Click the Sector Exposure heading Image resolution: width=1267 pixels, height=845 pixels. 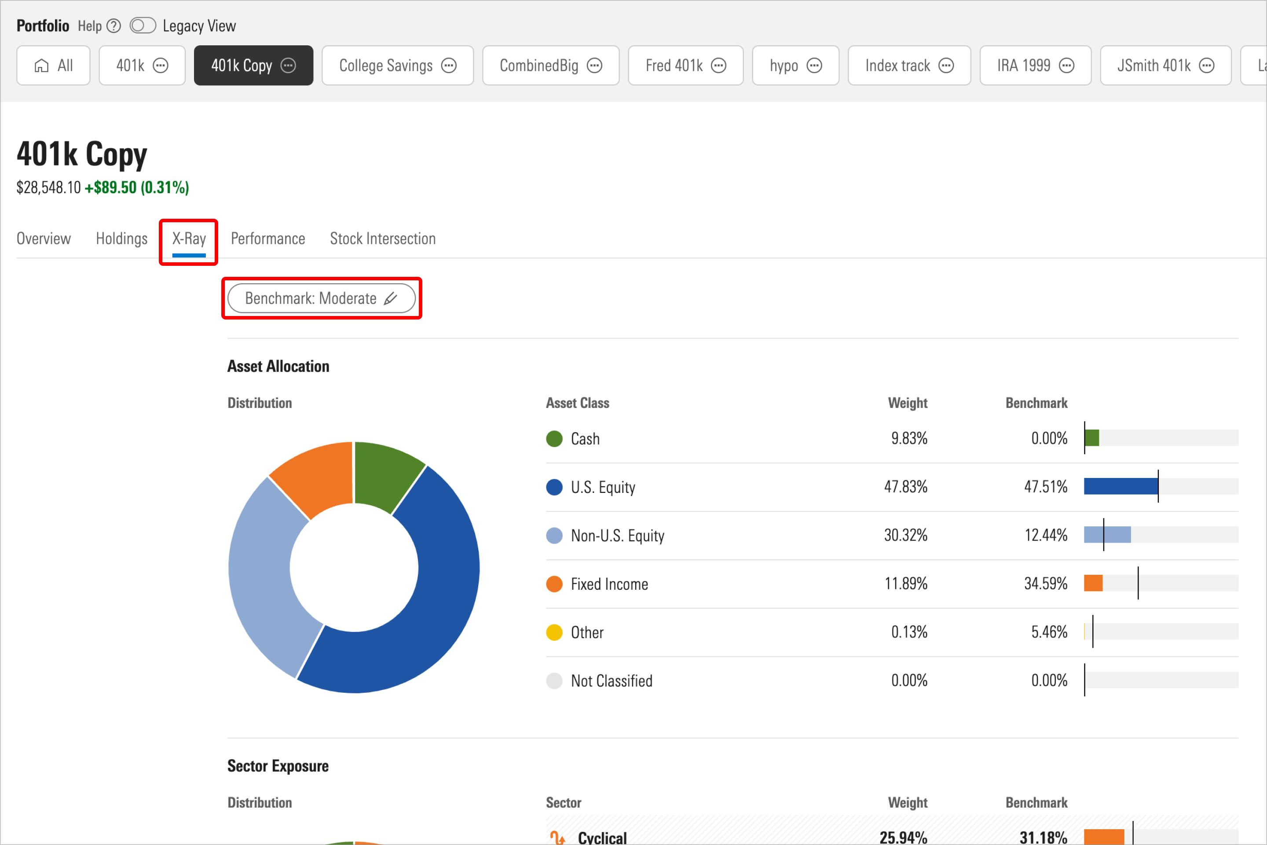tap(278, 766)
